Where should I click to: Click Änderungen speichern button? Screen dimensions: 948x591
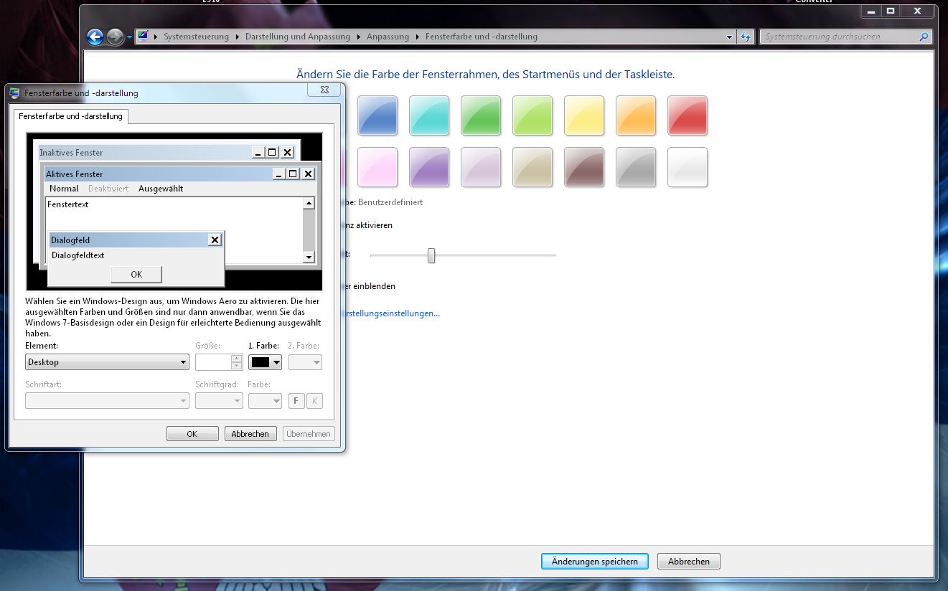click(595, 562)
